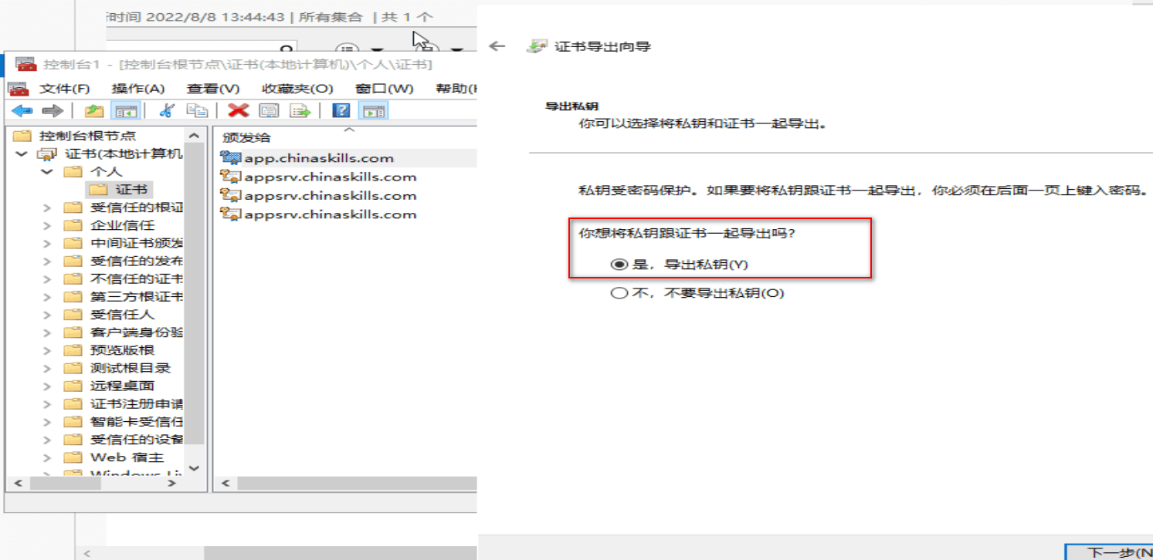Select the 智能卡受信任 tree item
The height and width of the screenshot is (560, 1153).
[137, 422]
